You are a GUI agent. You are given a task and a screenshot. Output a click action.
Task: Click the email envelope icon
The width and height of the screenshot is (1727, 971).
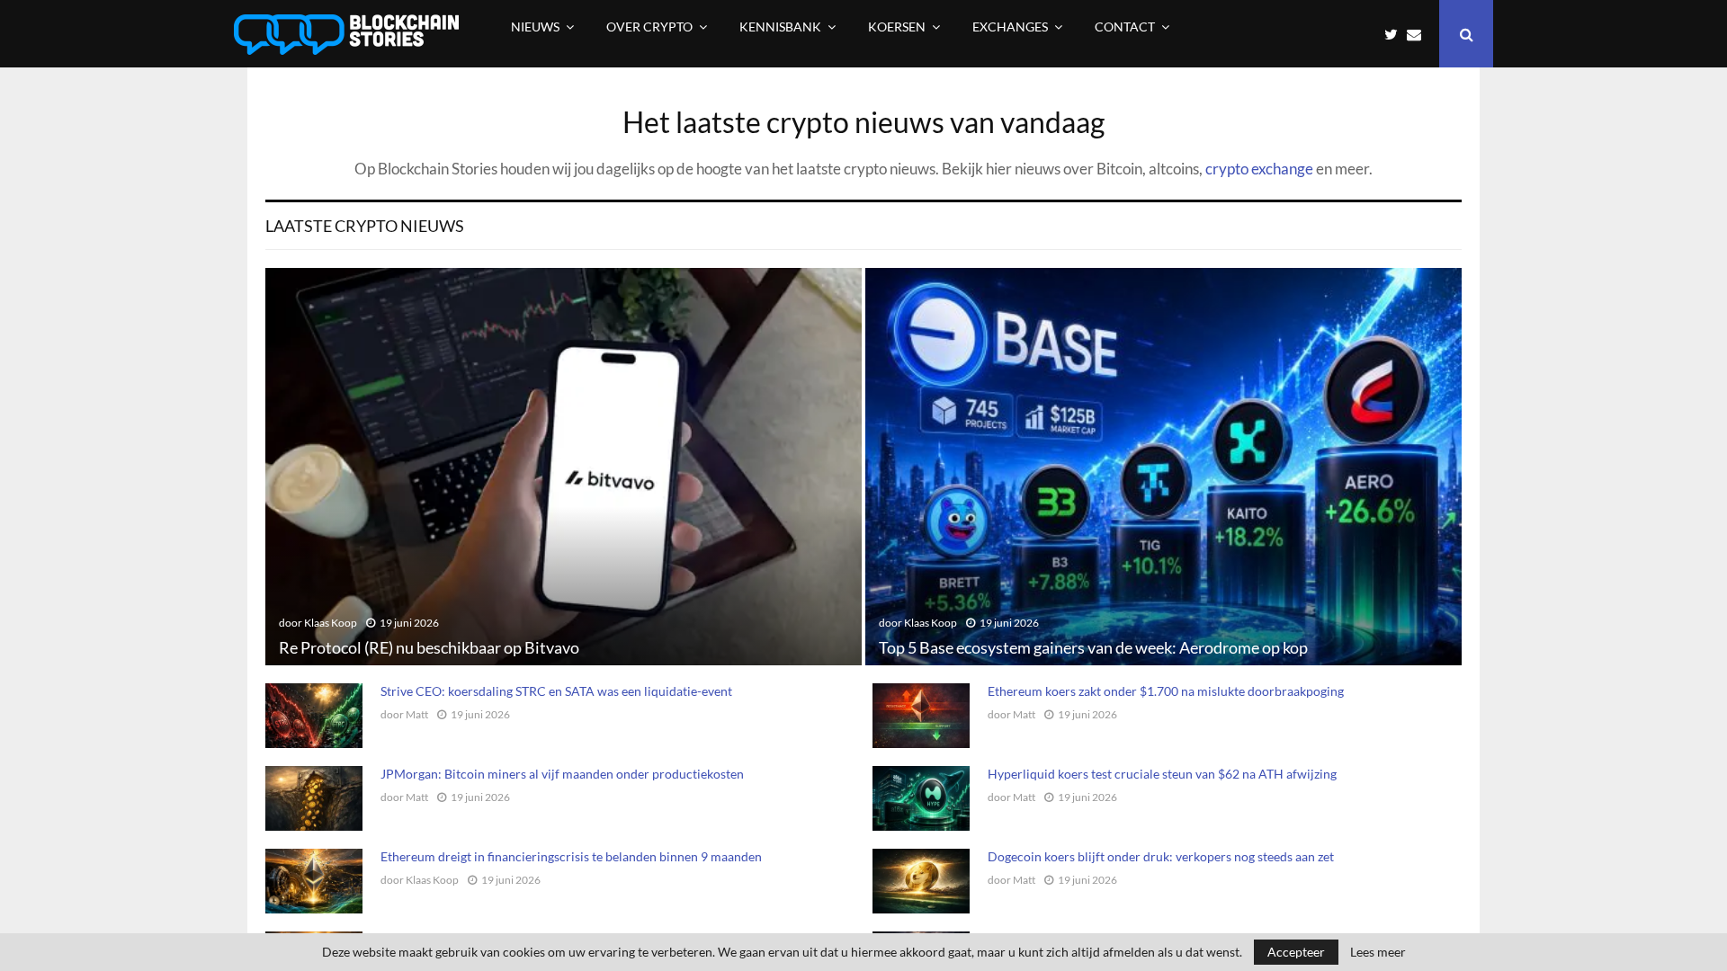coord(1414,35)
